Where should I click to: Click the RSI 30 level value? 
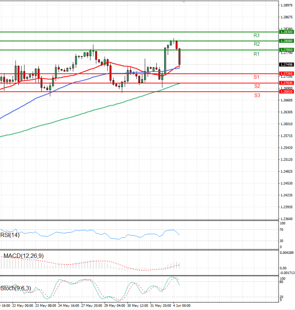point(282,241)
